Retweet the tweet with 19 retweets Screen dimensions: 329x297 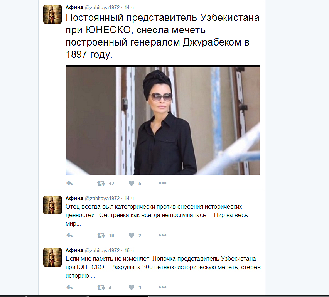tap(101, 235)
